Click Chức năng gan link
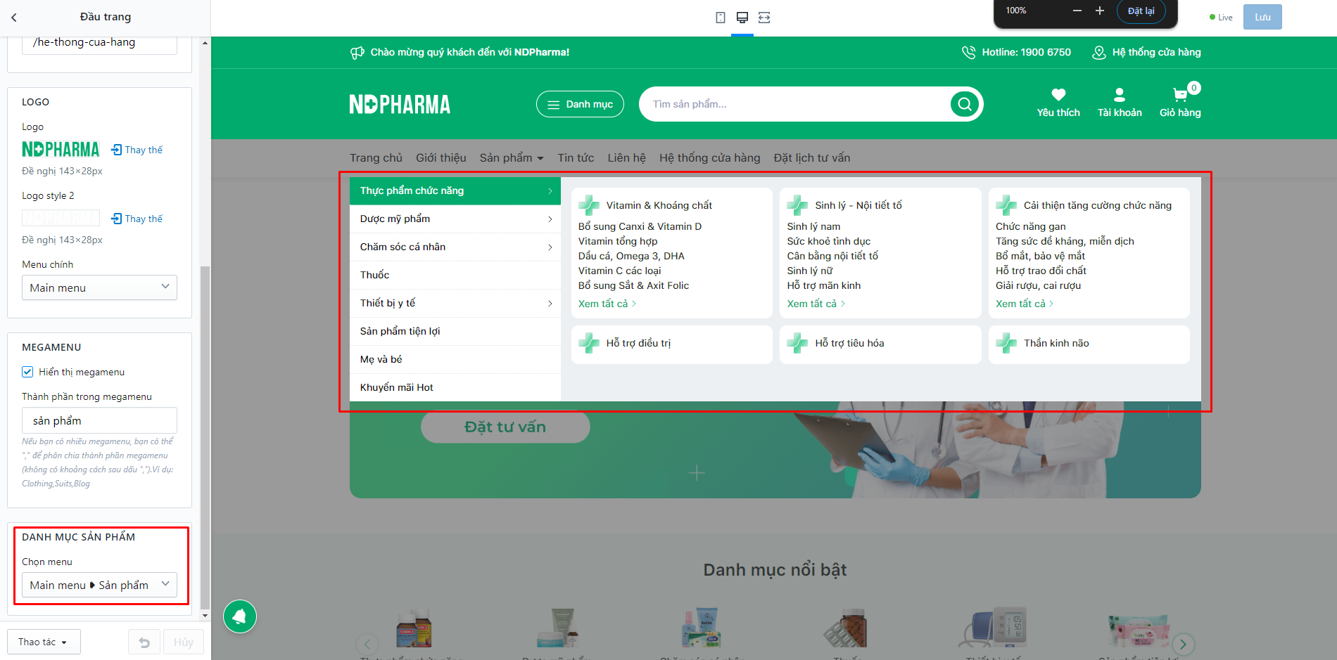 1030,226
